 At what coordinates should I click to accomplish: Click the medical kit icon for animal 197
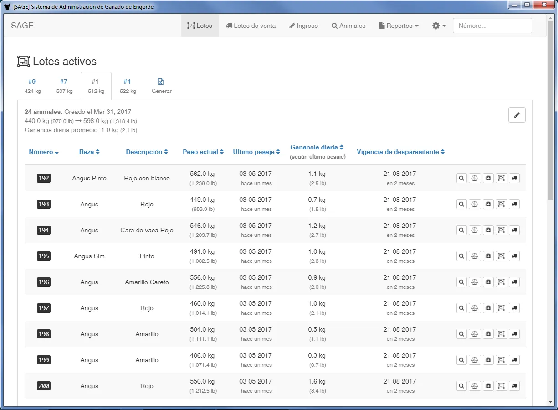click(488, 308)
